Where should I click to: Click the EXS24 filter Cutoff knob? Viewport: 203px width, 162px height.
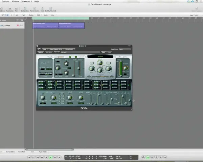100,63
